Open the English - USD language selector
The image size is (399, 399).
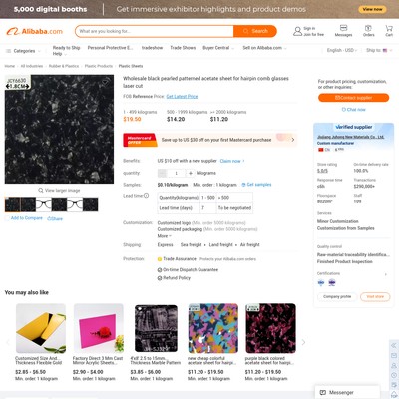(342, 50)
